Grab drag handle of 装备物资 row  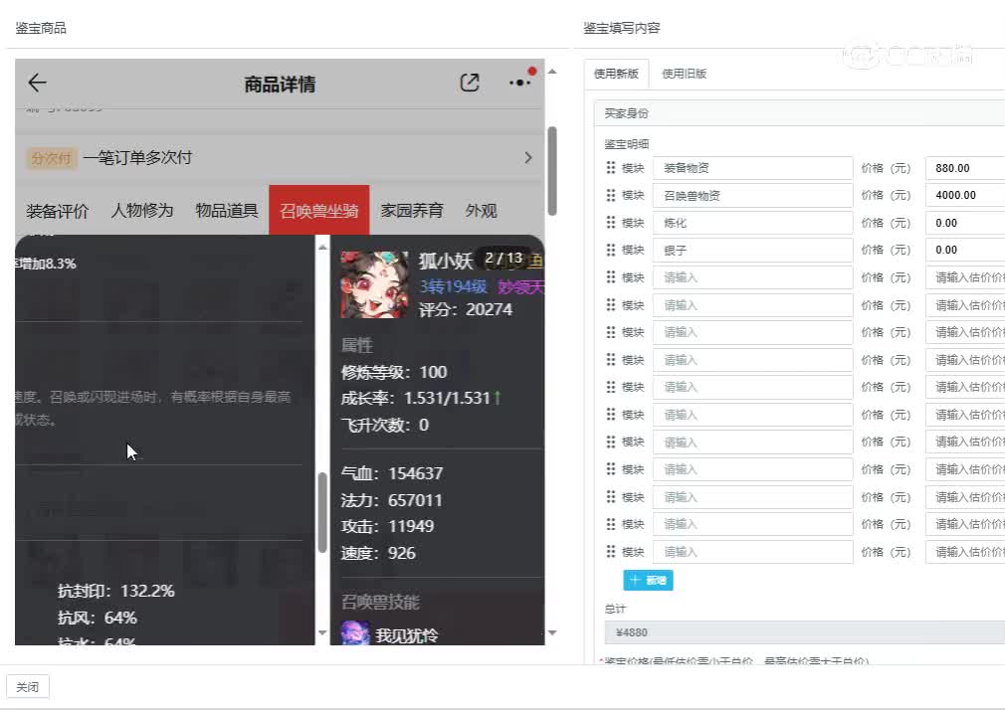[610, 168]
